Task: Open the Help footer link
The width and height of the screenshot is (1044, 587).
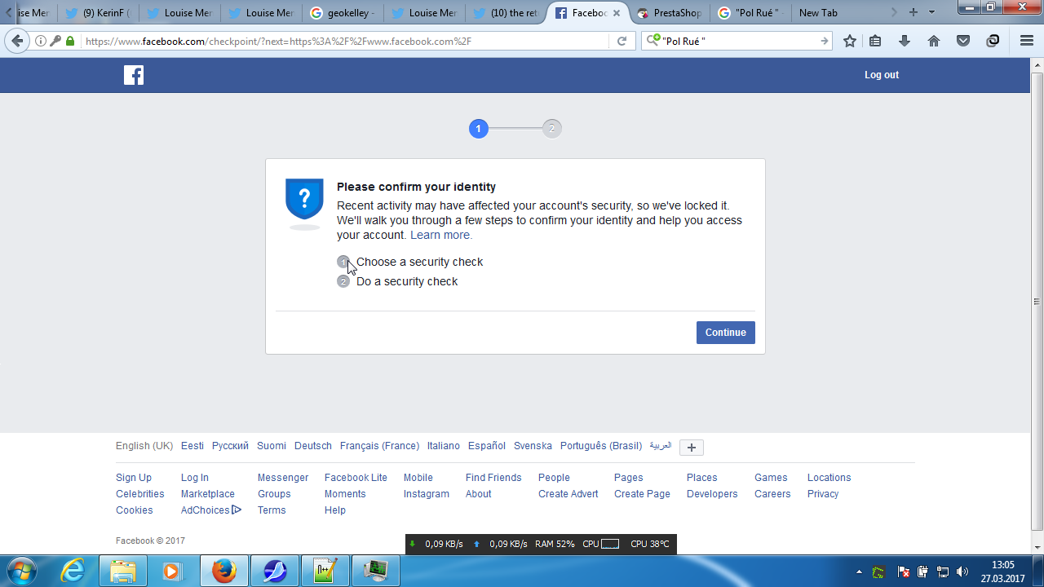Action: (x=335, y=510)
